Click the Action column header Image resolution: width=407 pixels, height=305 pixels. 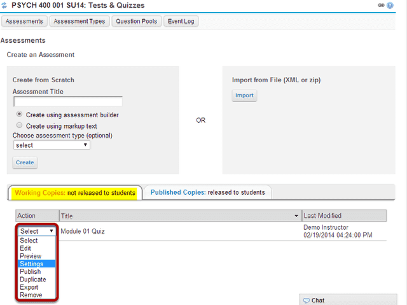click(37, 216)
